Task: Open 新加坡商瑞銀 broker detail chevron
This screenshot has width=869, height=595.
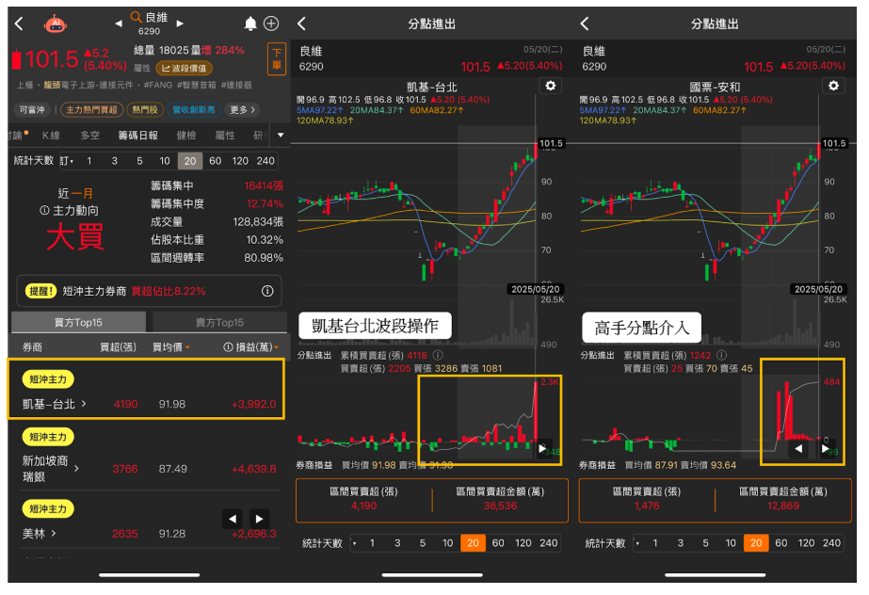Action: [76, 469]
